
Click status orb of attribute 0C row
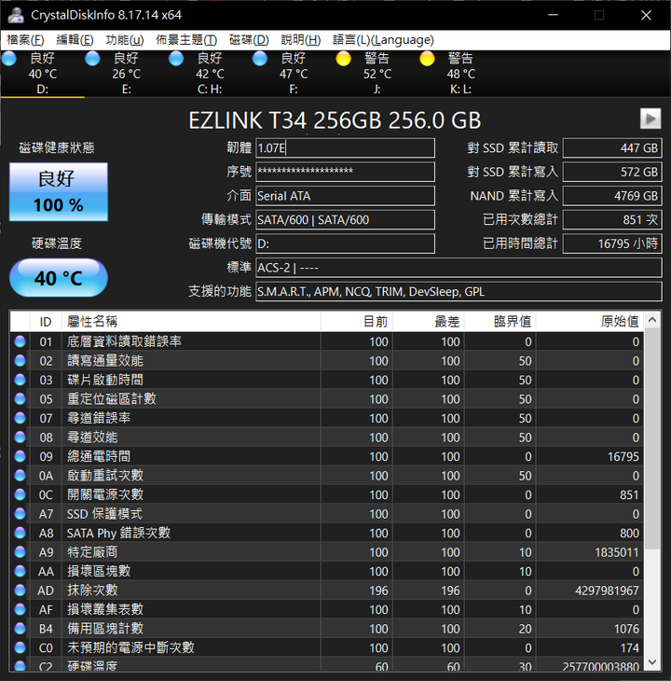pos(20,494)
